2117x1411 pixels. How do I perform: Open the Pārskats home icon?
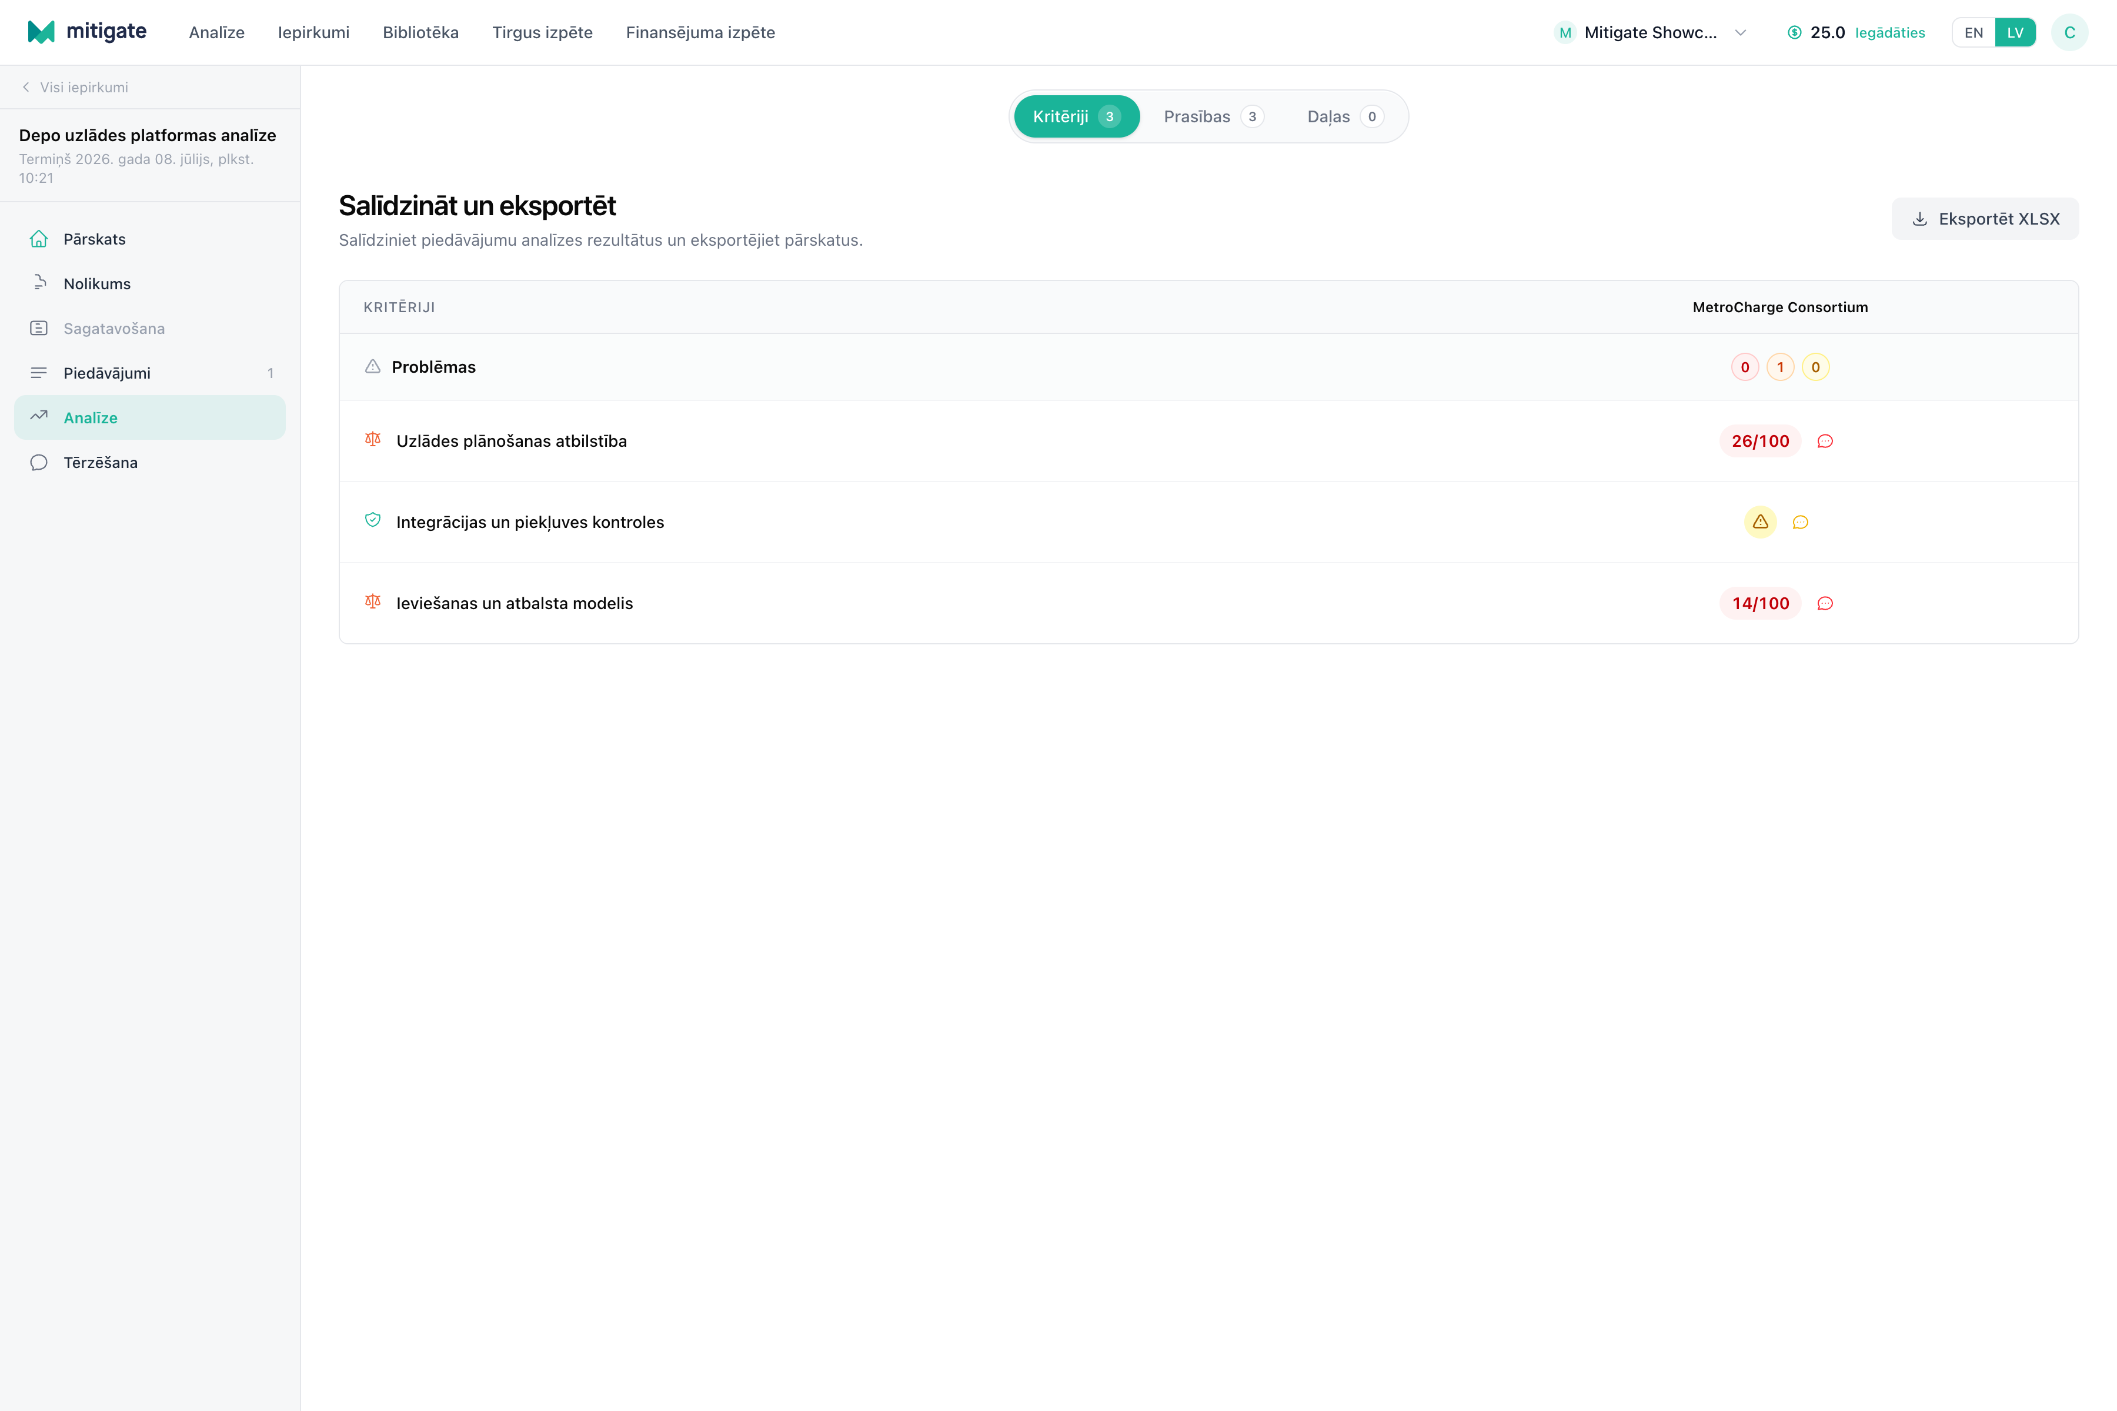(39, 239)
